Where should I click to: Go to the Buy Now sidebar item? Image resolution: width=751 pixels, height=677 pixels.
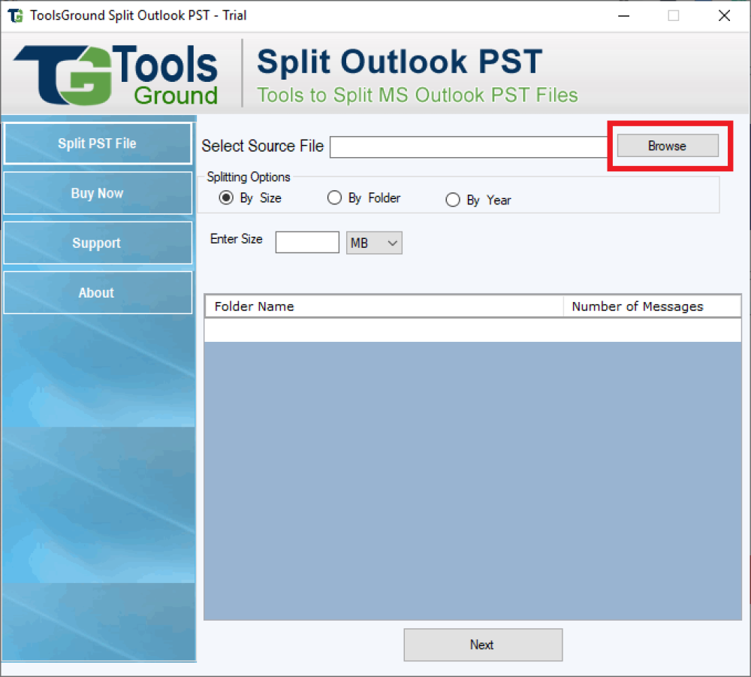98,193
